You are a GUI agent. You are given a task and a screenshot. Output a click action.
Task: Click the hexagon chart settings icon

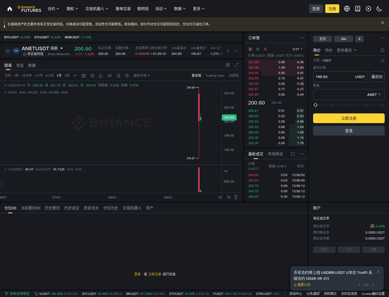pyautogui.click(x=127, y=76)
